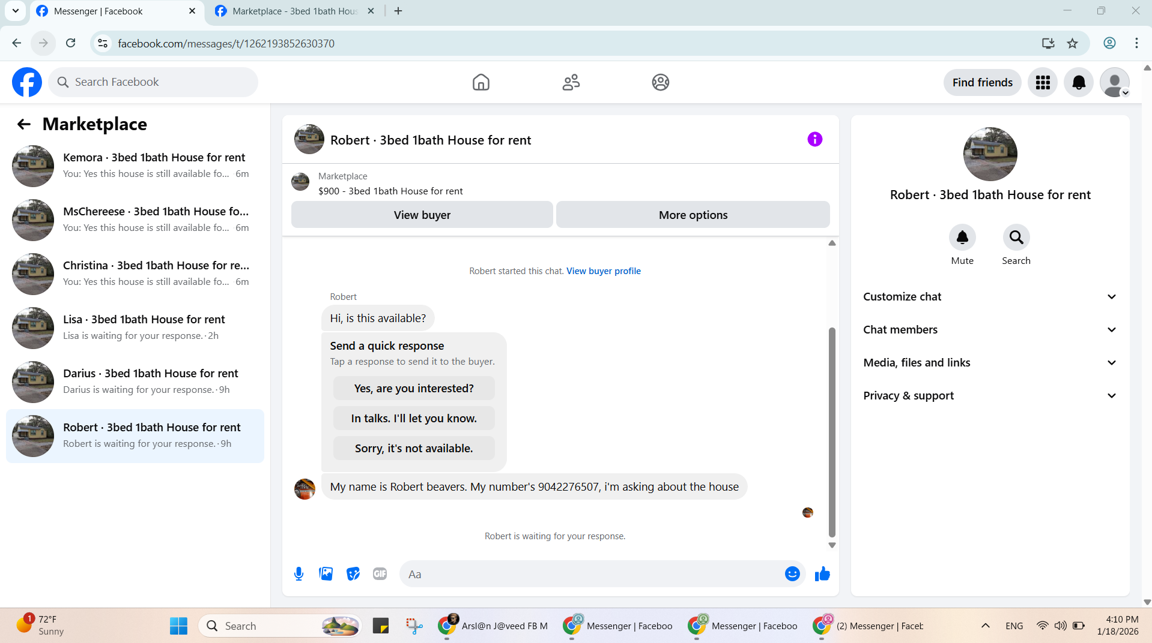Mute this chat with bell icon
The image size is (1152, 643).
point(962,238)
